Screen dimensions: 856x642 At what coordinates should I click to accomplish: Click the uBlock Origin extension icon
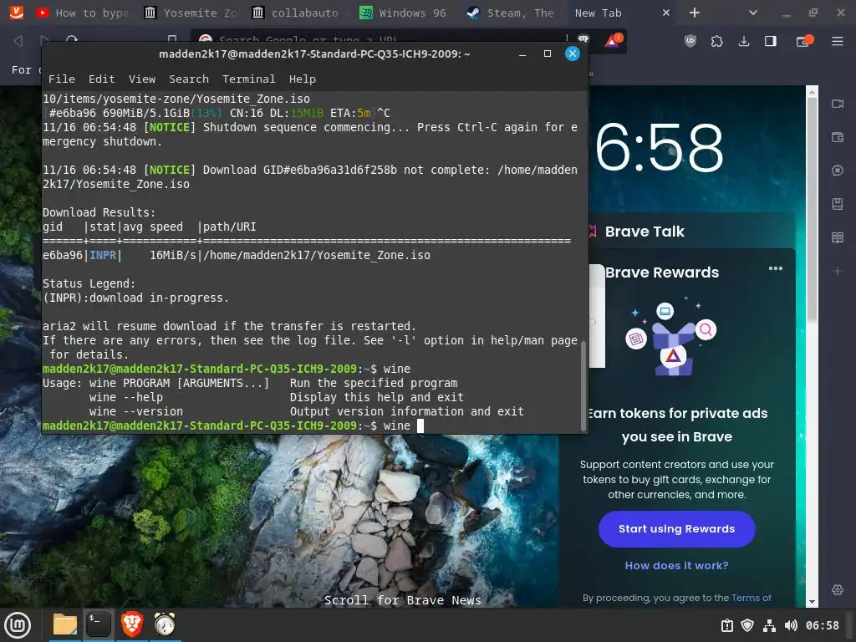(x=690, y=41)
